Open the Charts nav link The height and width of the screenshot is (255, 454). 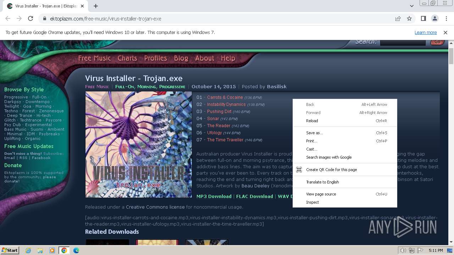(127, 58)
